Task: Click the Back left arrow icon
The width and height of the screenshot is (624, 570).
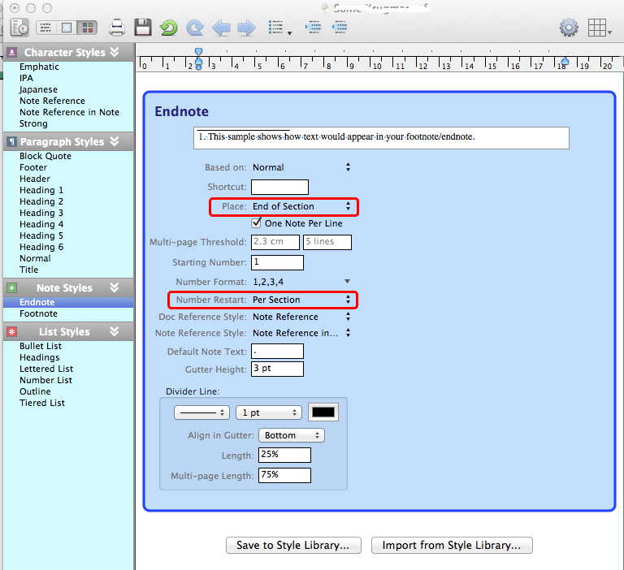Action: point(221,28)
